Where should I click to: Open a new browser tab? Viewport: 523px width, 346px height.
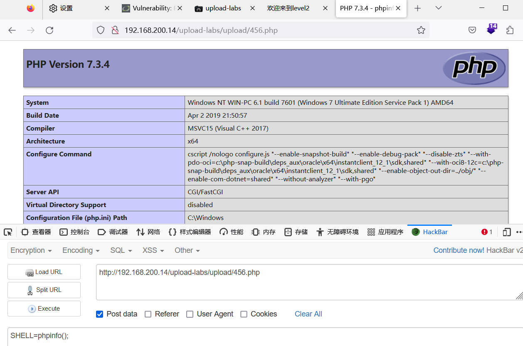(418, 8)
